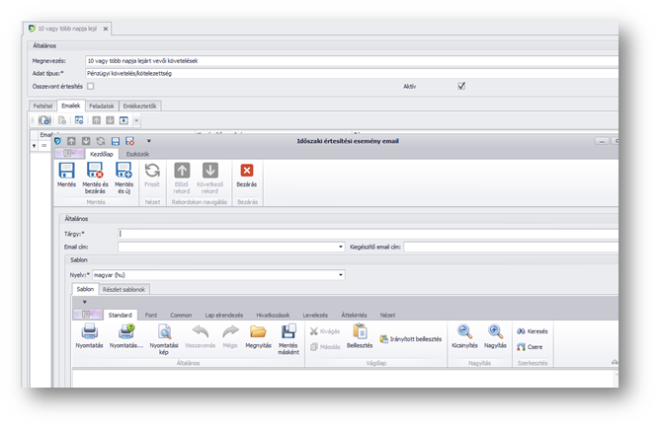660x429 pixels.
Task: Click the Mentés save icon
Action: (x=67, y=173)
